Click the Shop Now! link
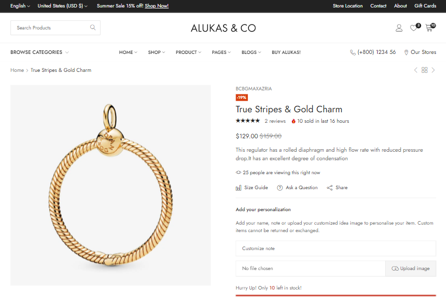This screenshot has width=446, height=297. 157,6
